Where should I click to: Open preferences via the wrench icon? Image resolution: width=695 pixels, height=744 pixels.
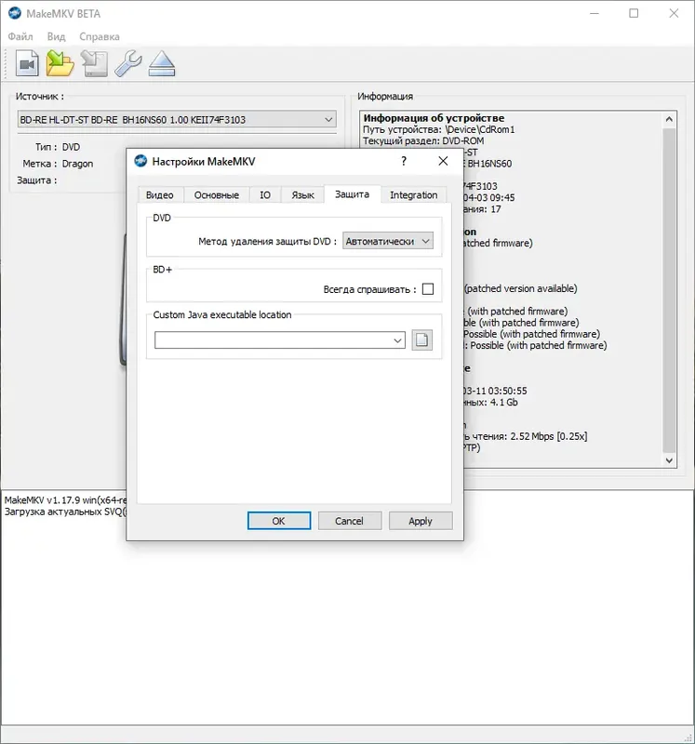(x=127, y=63)
